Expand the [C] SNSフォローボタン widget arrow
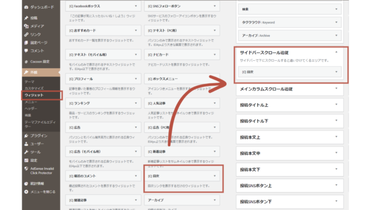This screenshot has height=210, width=373. point(214,6)
